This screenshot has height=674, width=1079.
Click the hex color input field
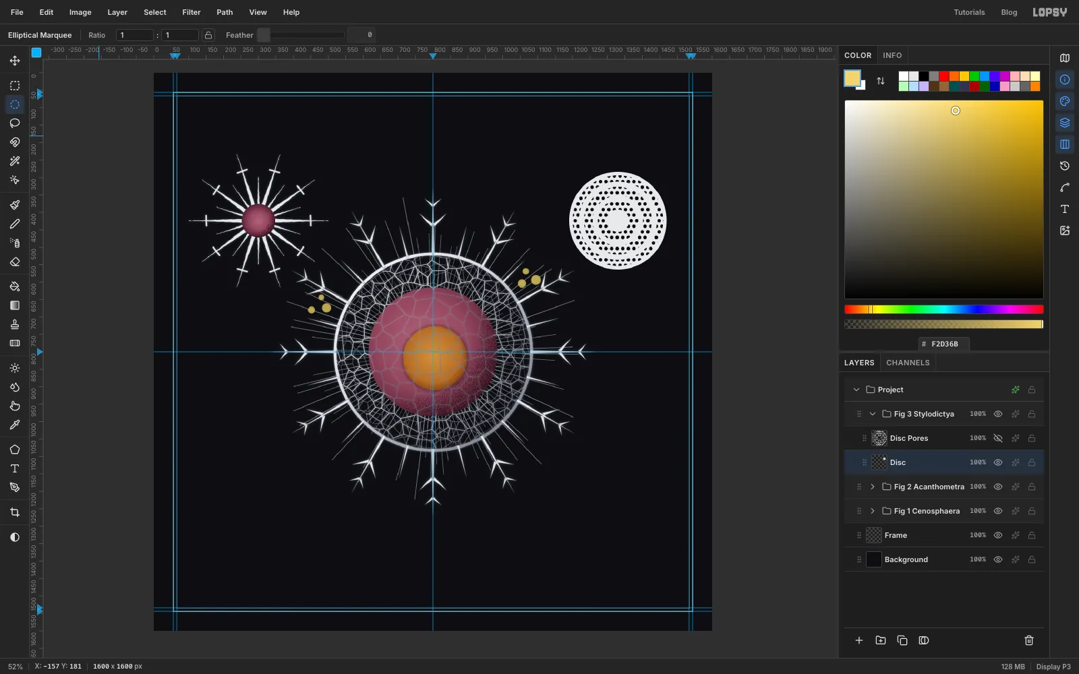pyautogui.click(x=945, y=344)
